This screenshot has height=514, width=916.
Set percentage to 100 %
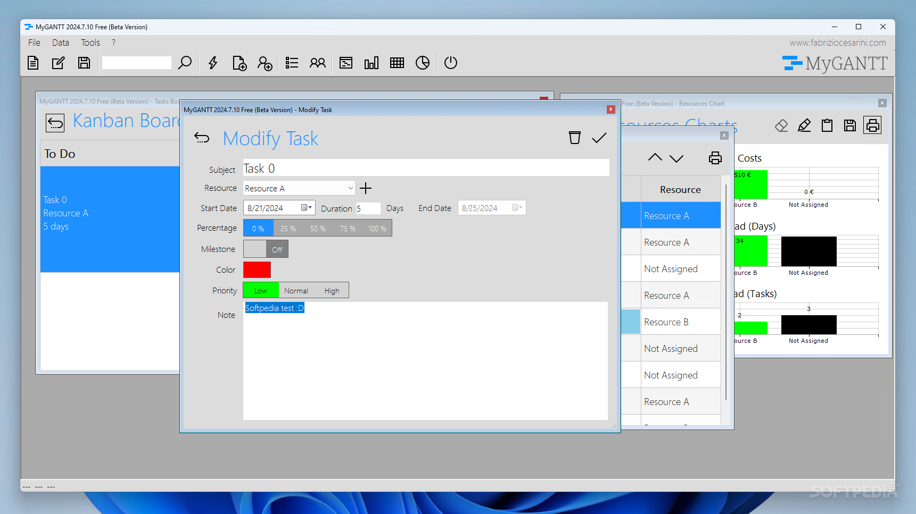pyautogui.click(x=377, y=228)
